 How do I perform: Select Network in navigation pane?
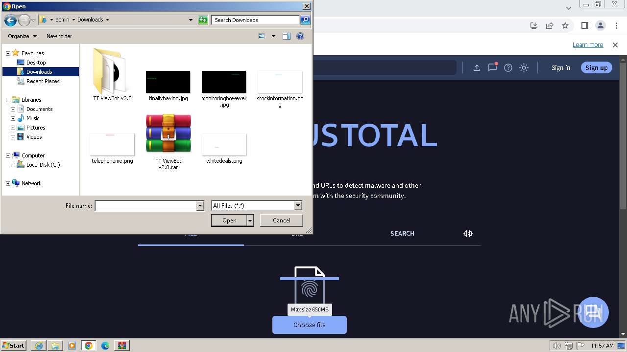(x=31, y=183)
